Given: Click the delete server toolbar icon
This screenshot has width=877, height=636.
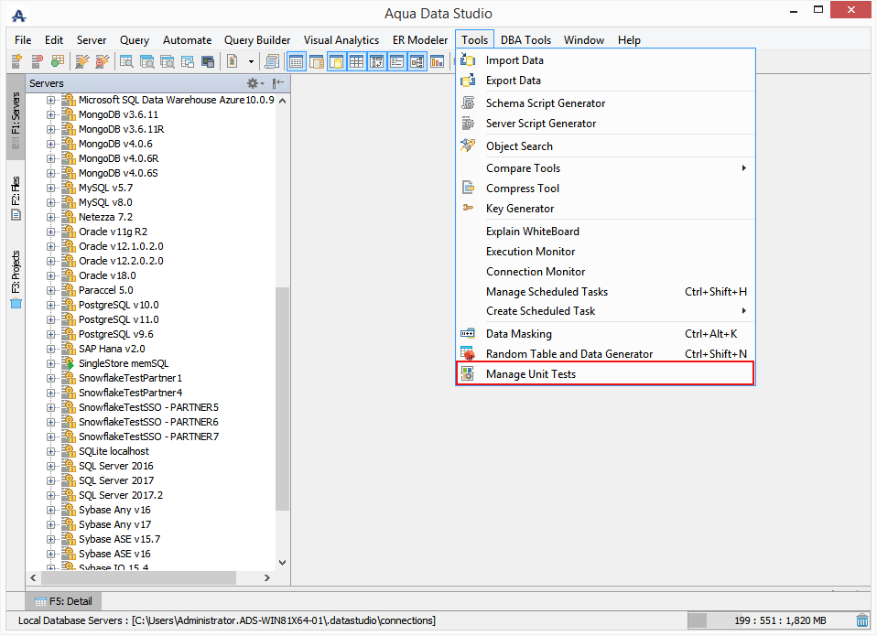Looking at the screenshot, I should coord(37,61).
